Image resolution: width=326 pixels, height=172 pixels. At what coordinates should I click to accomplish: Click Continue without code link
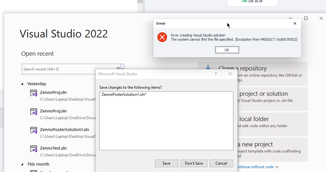pos(257,167)
